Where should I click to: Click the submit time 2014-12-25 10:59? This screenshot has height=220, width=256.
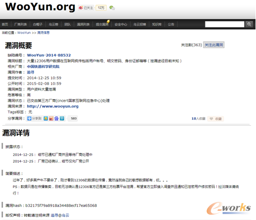[44, 78]
